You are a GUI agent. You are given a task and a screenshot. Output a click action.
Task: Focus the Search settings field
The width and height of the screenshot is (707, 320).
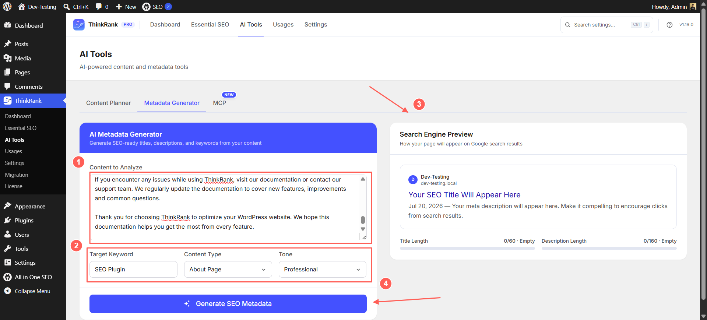click(x=606, y=25)
